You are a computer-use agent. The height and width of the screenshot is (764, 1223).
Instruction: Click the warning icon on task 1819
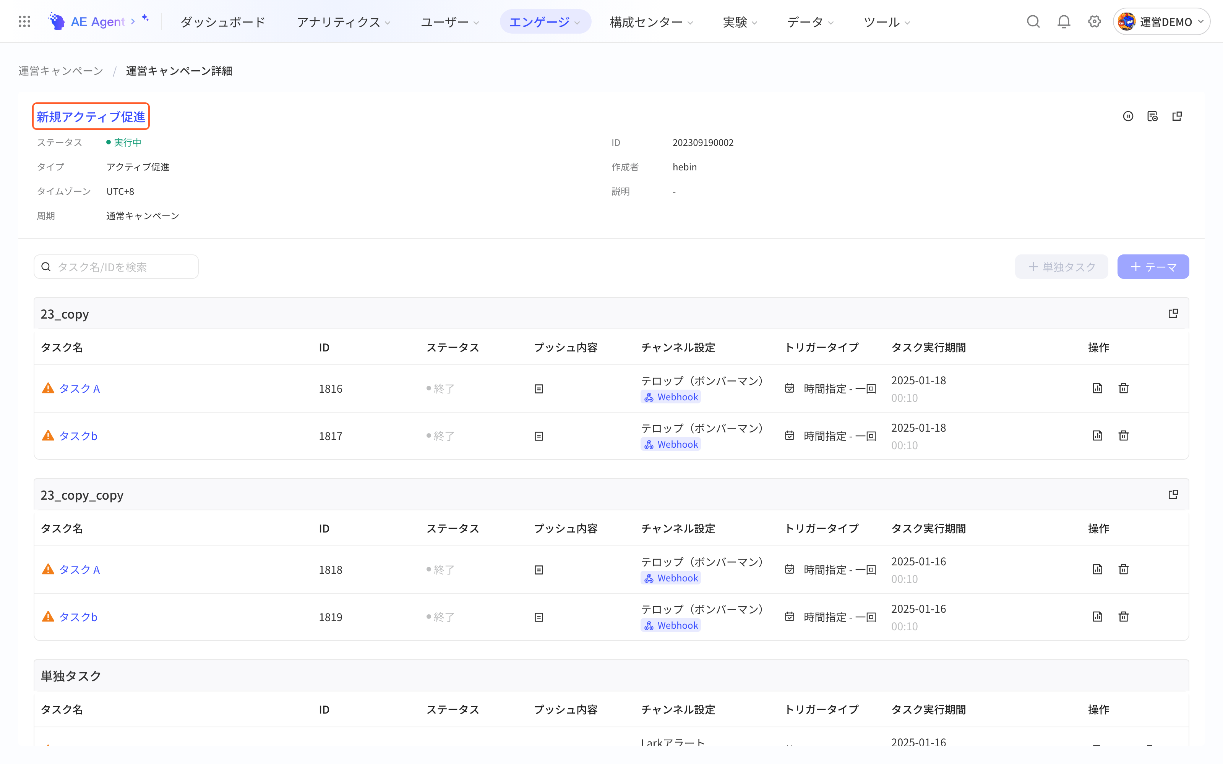[48, 617]
